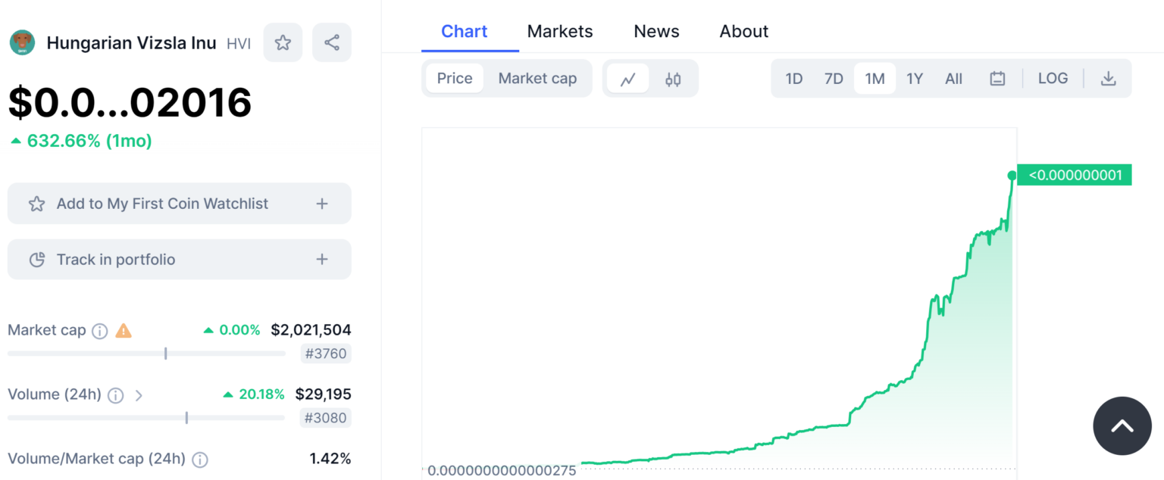Screen dimensions: 1164x480
Task: Click the star favorite icon beside HVI
Action: coord(283,42)
